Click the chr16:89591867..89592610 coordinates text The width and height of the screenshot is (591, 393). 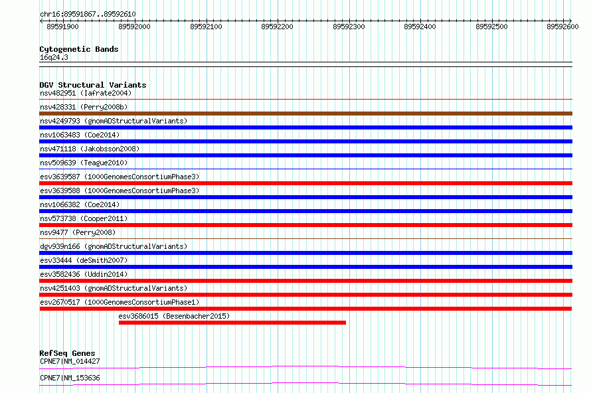pos(88,14)
